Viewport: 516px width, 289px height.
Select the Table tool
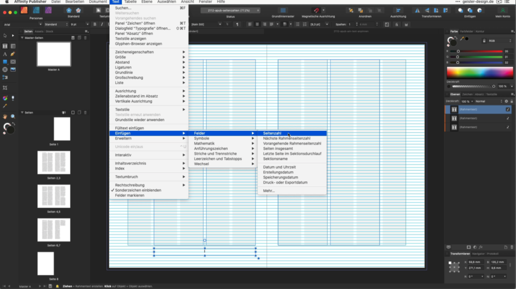pyautogui.click(x=13, y=46)
